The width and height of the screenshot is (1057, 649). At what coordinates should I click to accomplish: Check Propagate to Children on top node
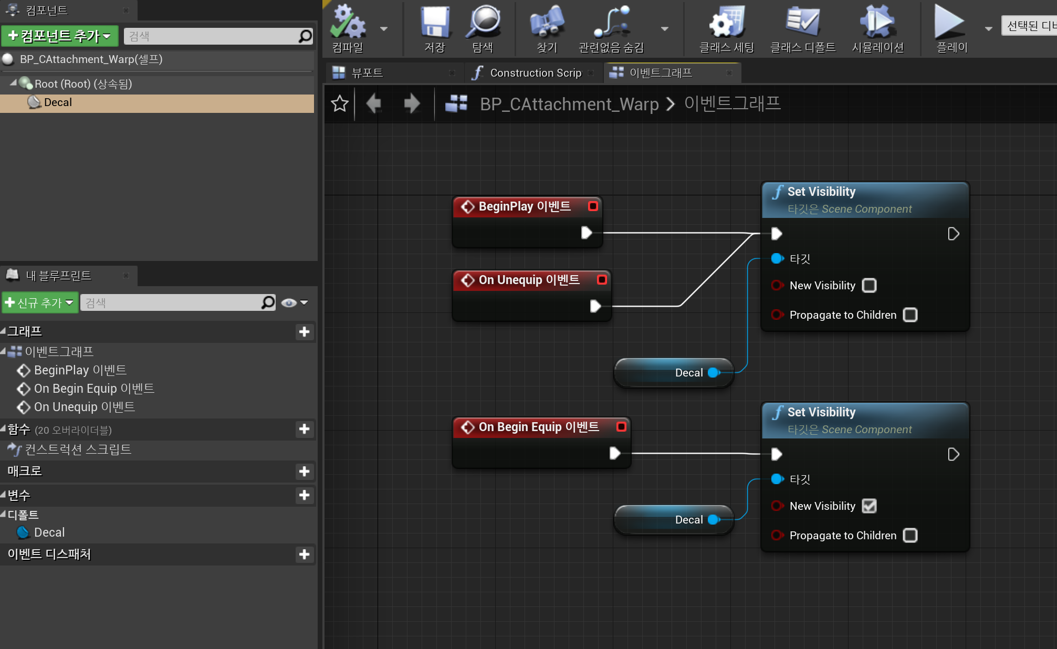point(910,315)
